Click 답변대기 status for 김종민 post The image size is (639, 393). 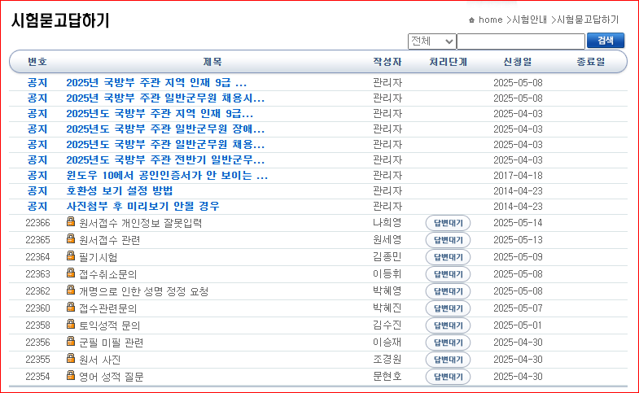pyautogui.click(x=448, y=257)
